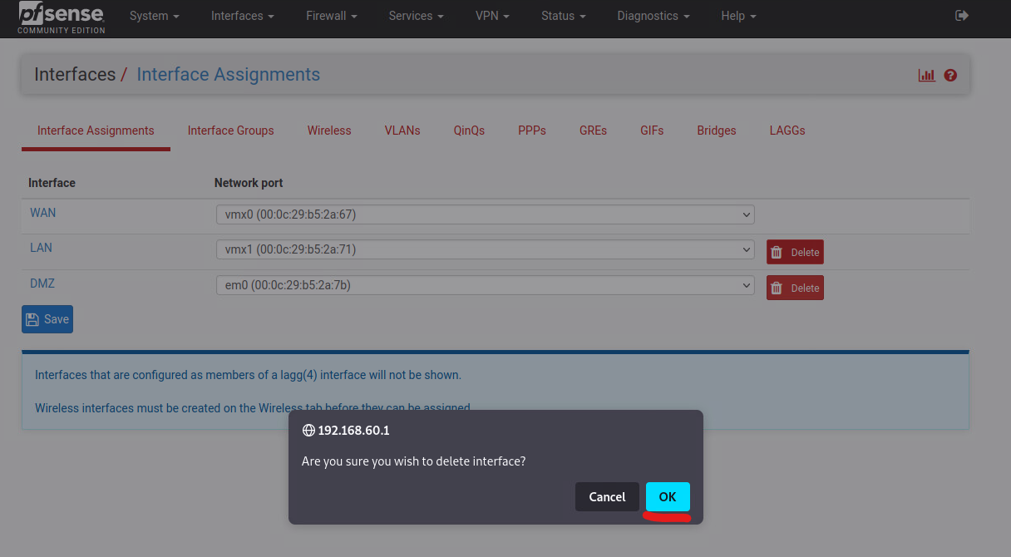The image size is (1011, 557).
Task: Open the red help question mark icon
Action: 951,75
